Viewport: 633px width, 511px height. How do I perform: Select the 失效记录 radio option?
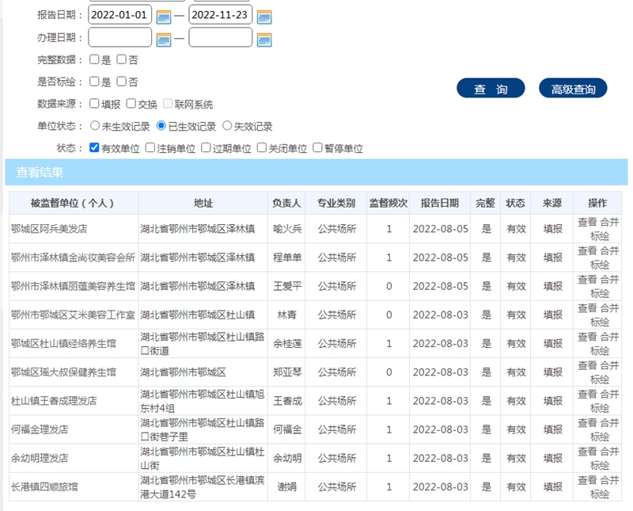pyautogui.click(x=227, y=126)
